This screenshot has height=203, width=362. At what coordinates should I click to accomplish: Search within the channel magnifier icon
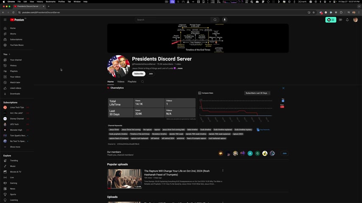coord(142,82)
